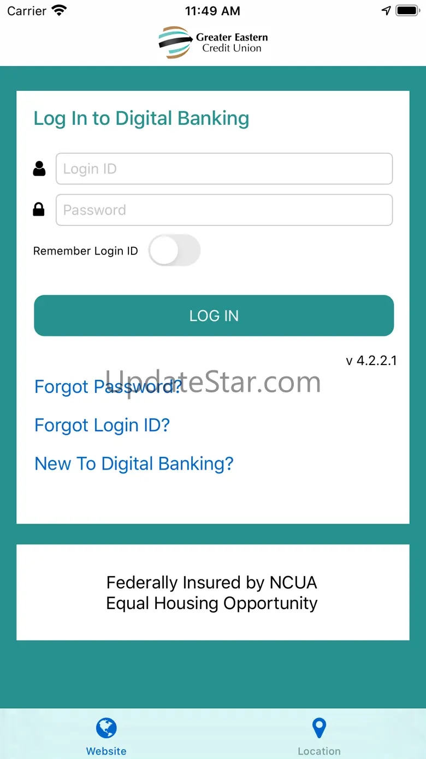The width and height of the screenshot is (426, 759).
Task: Switch to the Location tab label
Action: click(x=319, y=751)
